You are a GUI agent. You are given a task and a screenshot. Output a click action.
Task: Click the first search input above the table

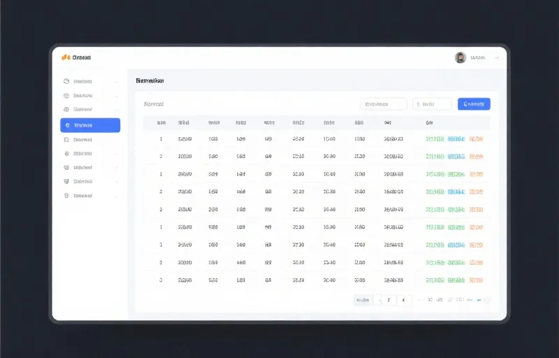tap(383, 104)
